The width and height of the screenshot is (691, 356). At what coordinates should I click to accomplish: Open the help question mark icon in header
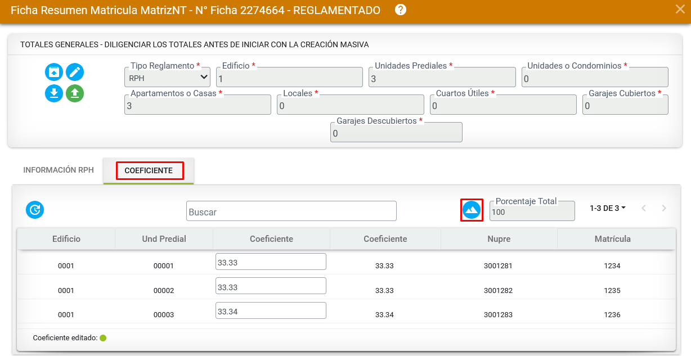401,10
